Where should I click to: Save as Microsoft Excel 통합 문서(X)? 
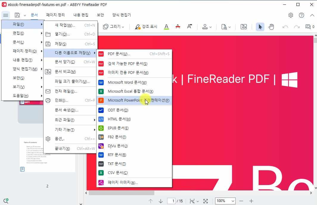(x=134, y=91)
